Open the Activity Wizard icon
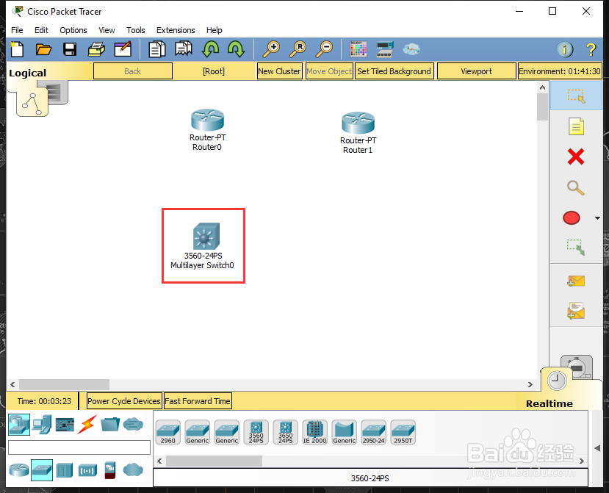 coord(123,49)
